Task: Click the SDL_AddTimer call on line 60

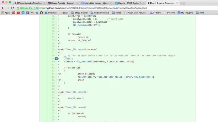Action: 84,62
